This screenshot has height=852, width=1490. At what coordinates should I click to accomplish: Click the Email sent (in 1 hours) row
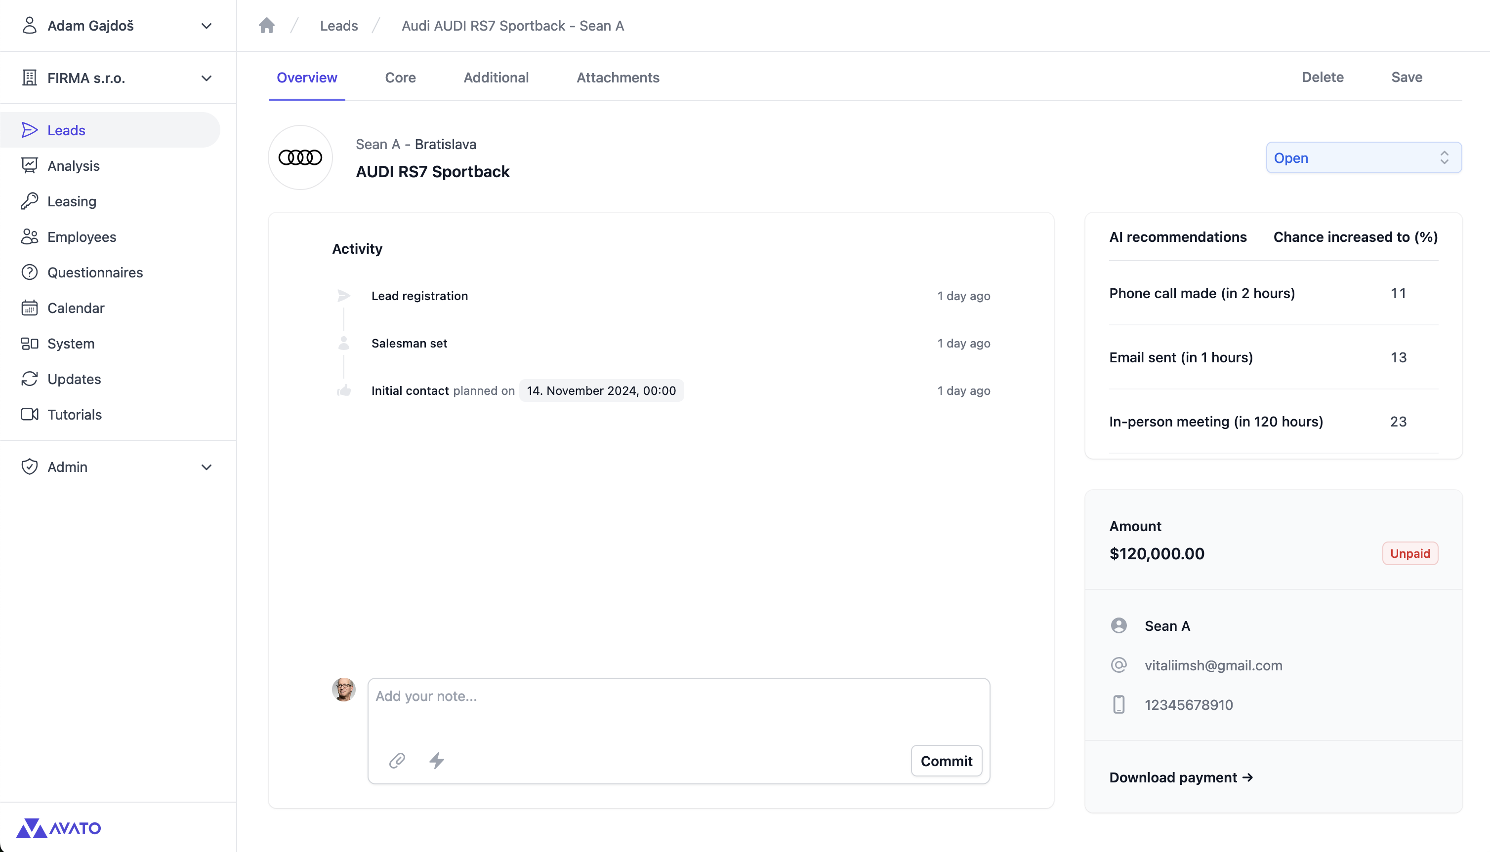point(1274,357)
